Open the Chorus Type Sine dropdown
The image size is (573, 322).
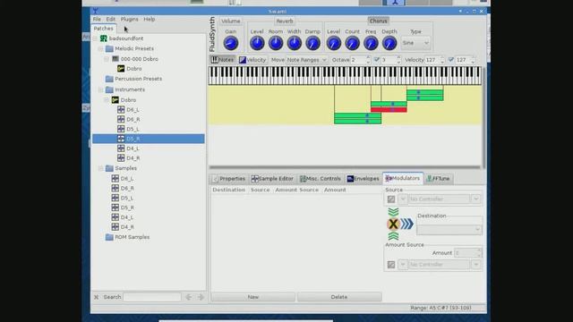click(415, 43)
